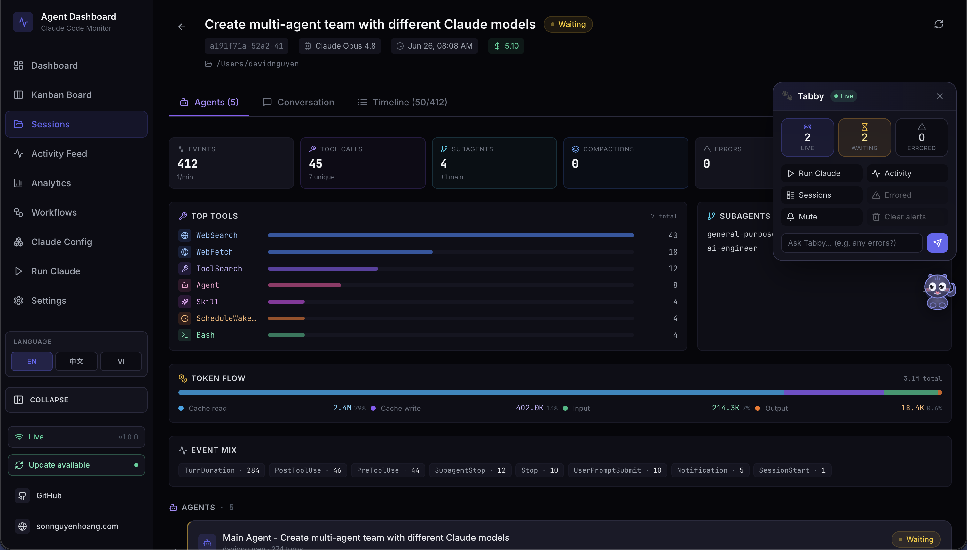The image size is (967, 550).
Task: Click the Agent Dashboard pulse logo icon
Action: coord(23,22)
